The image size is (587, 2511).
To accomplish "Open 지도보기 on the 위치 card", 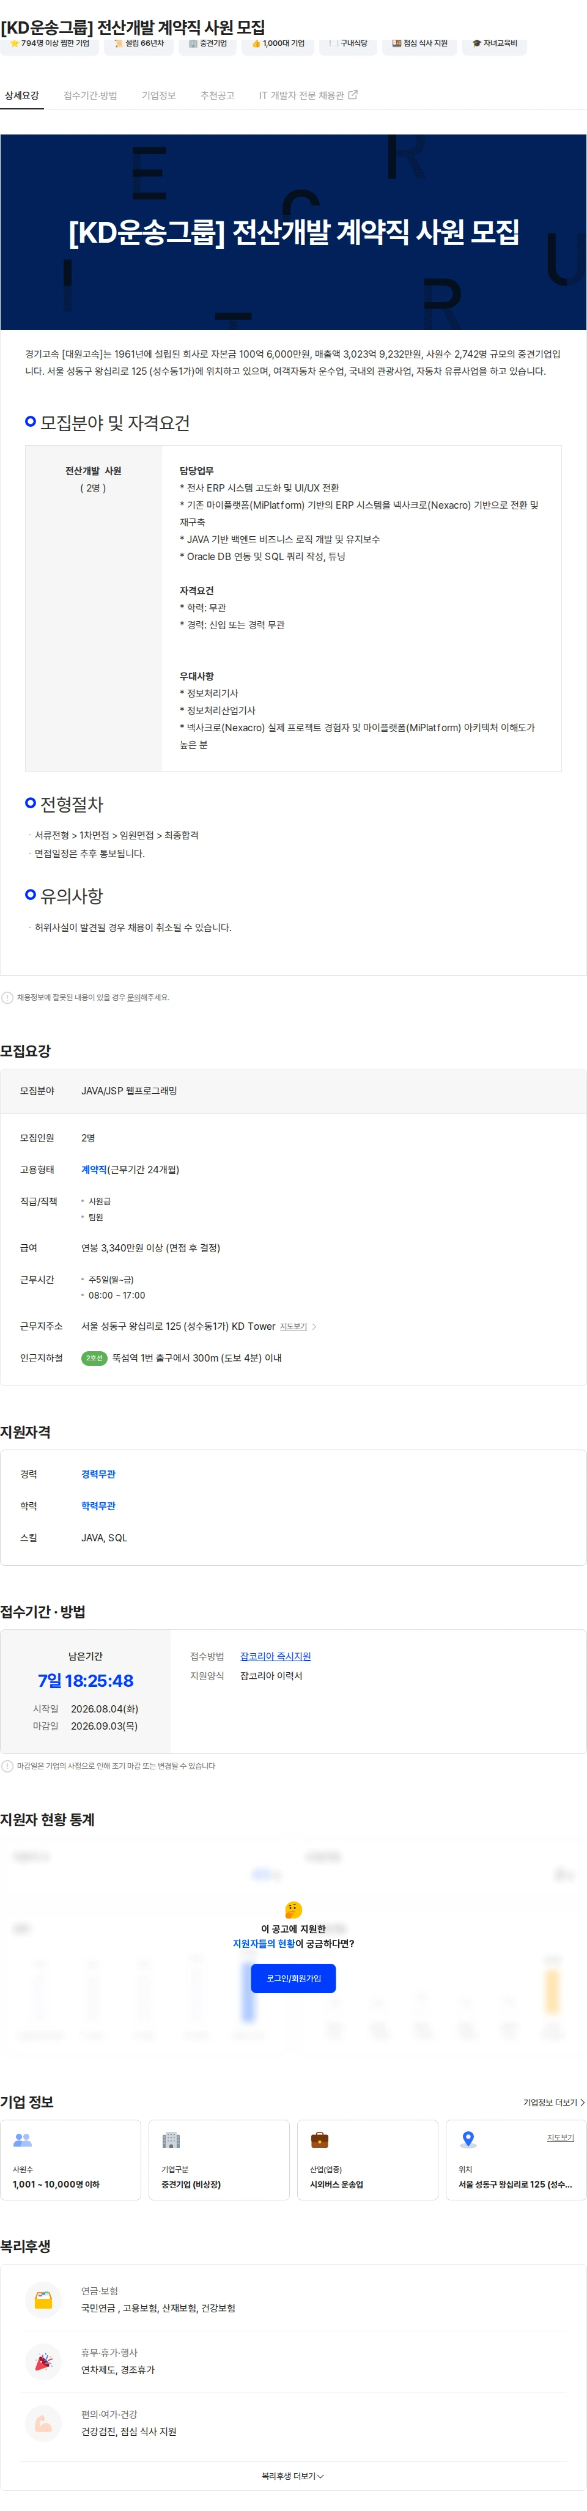I will 559,2137.
